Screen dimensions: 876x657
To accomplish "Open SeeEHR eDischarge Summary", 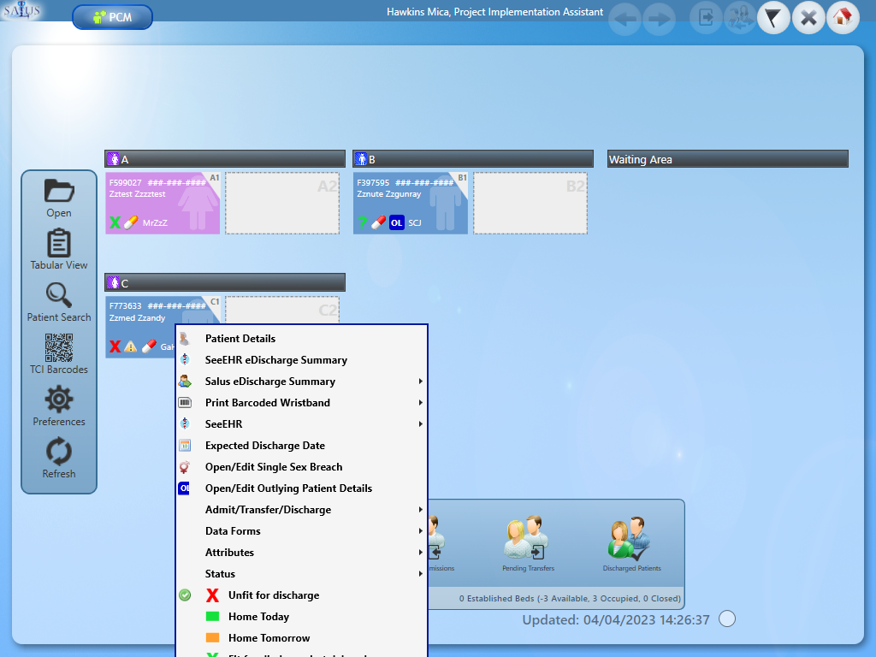I will [x=302, y=360].
